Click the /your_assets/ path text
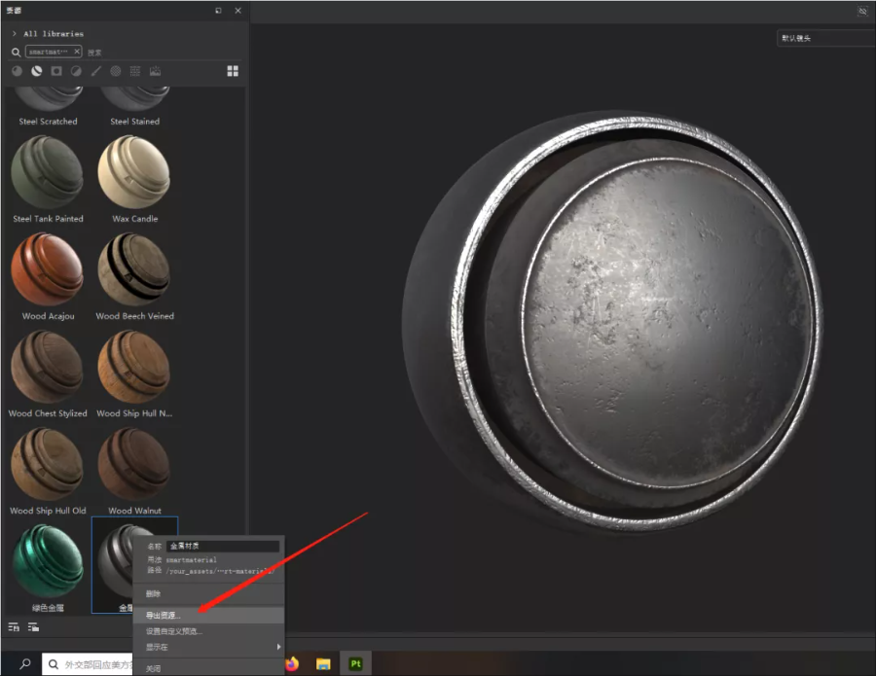 click(220, 571)
